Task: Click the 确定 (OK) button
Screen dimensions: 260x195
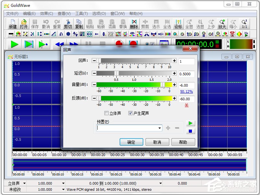Action: coord(131,142)
